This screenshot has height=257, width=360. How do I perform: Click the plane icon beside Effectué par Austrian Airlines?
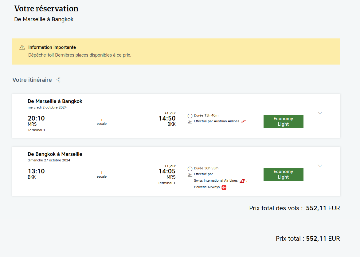(190, 122)
